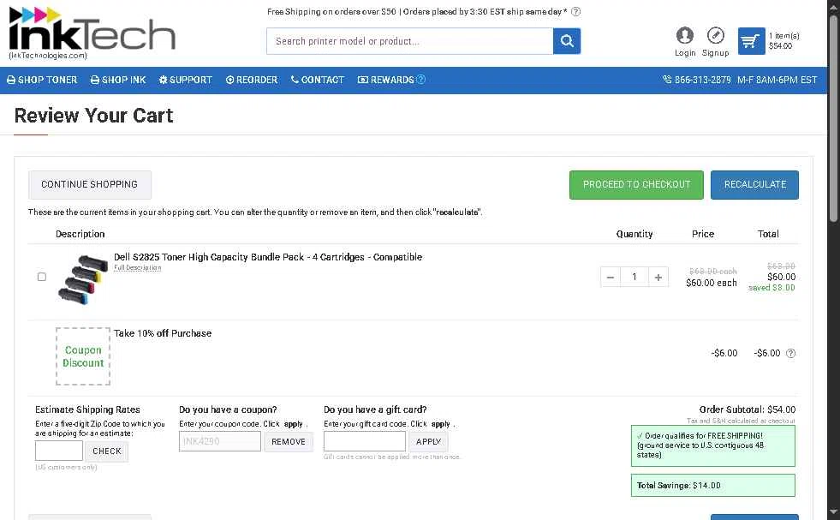Focus the printer model search field
The width and height of the screenshot is (840, 520).
tap(410, 41)
